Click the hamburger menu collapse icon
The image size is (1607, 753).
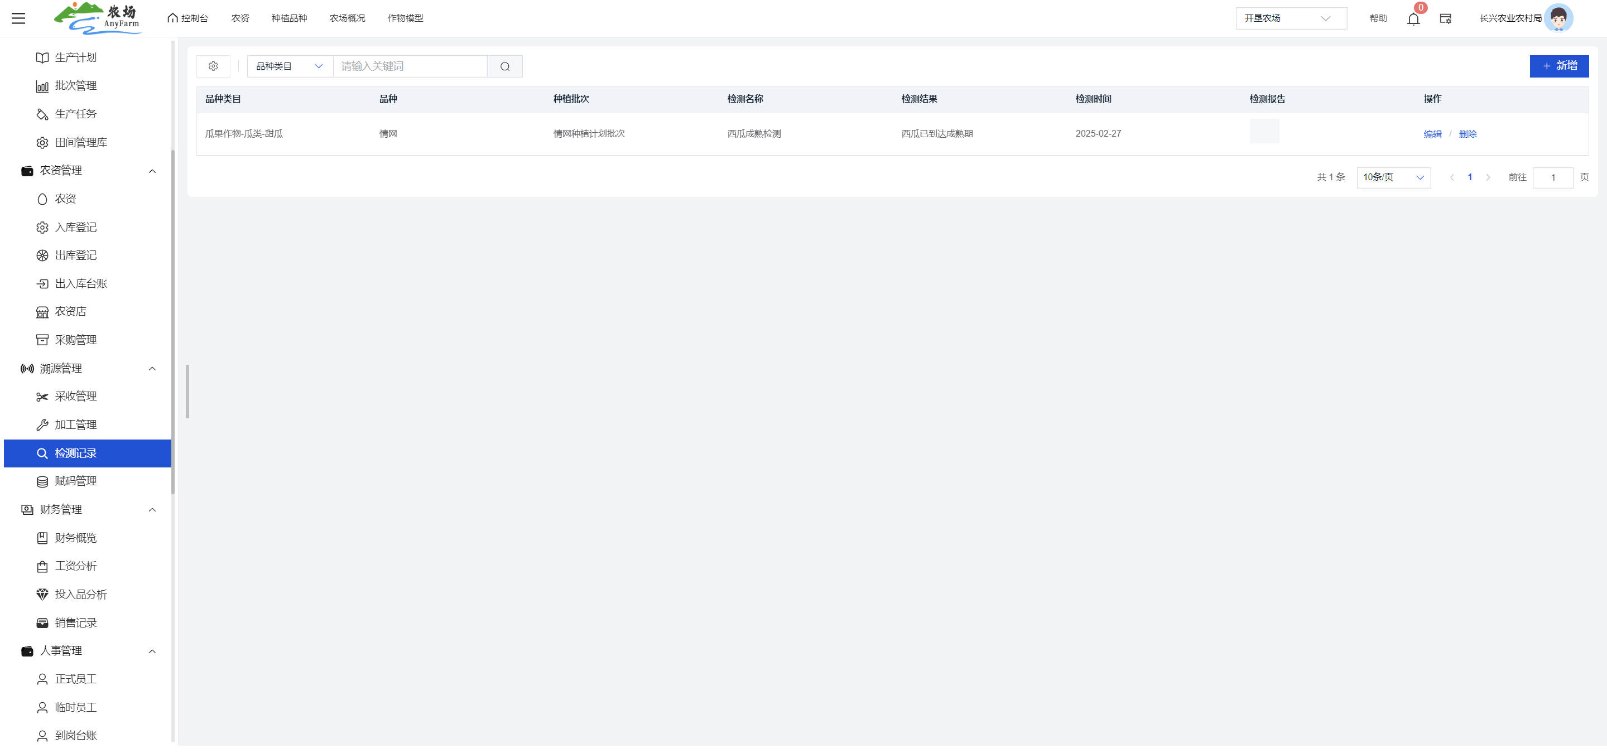(18, 18)
